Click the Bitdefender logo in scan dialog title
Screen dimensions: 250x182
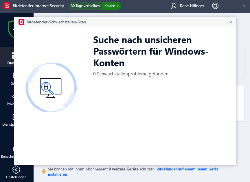click(x=21, y=22)
